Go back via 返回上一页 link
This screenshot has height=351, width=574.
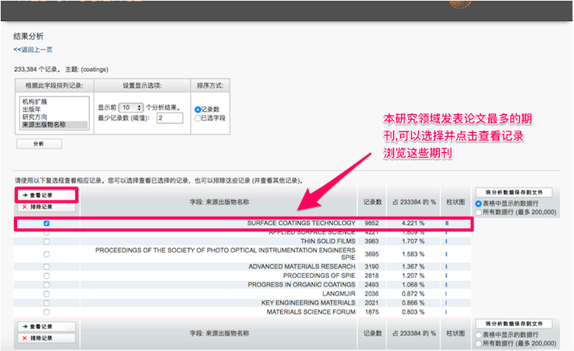[33, 50]
